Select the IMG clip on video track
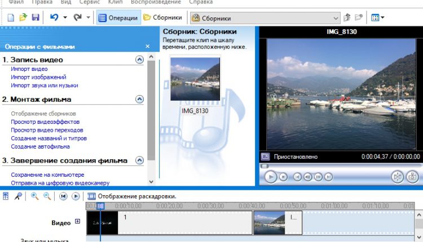 (x=277, y=223)
